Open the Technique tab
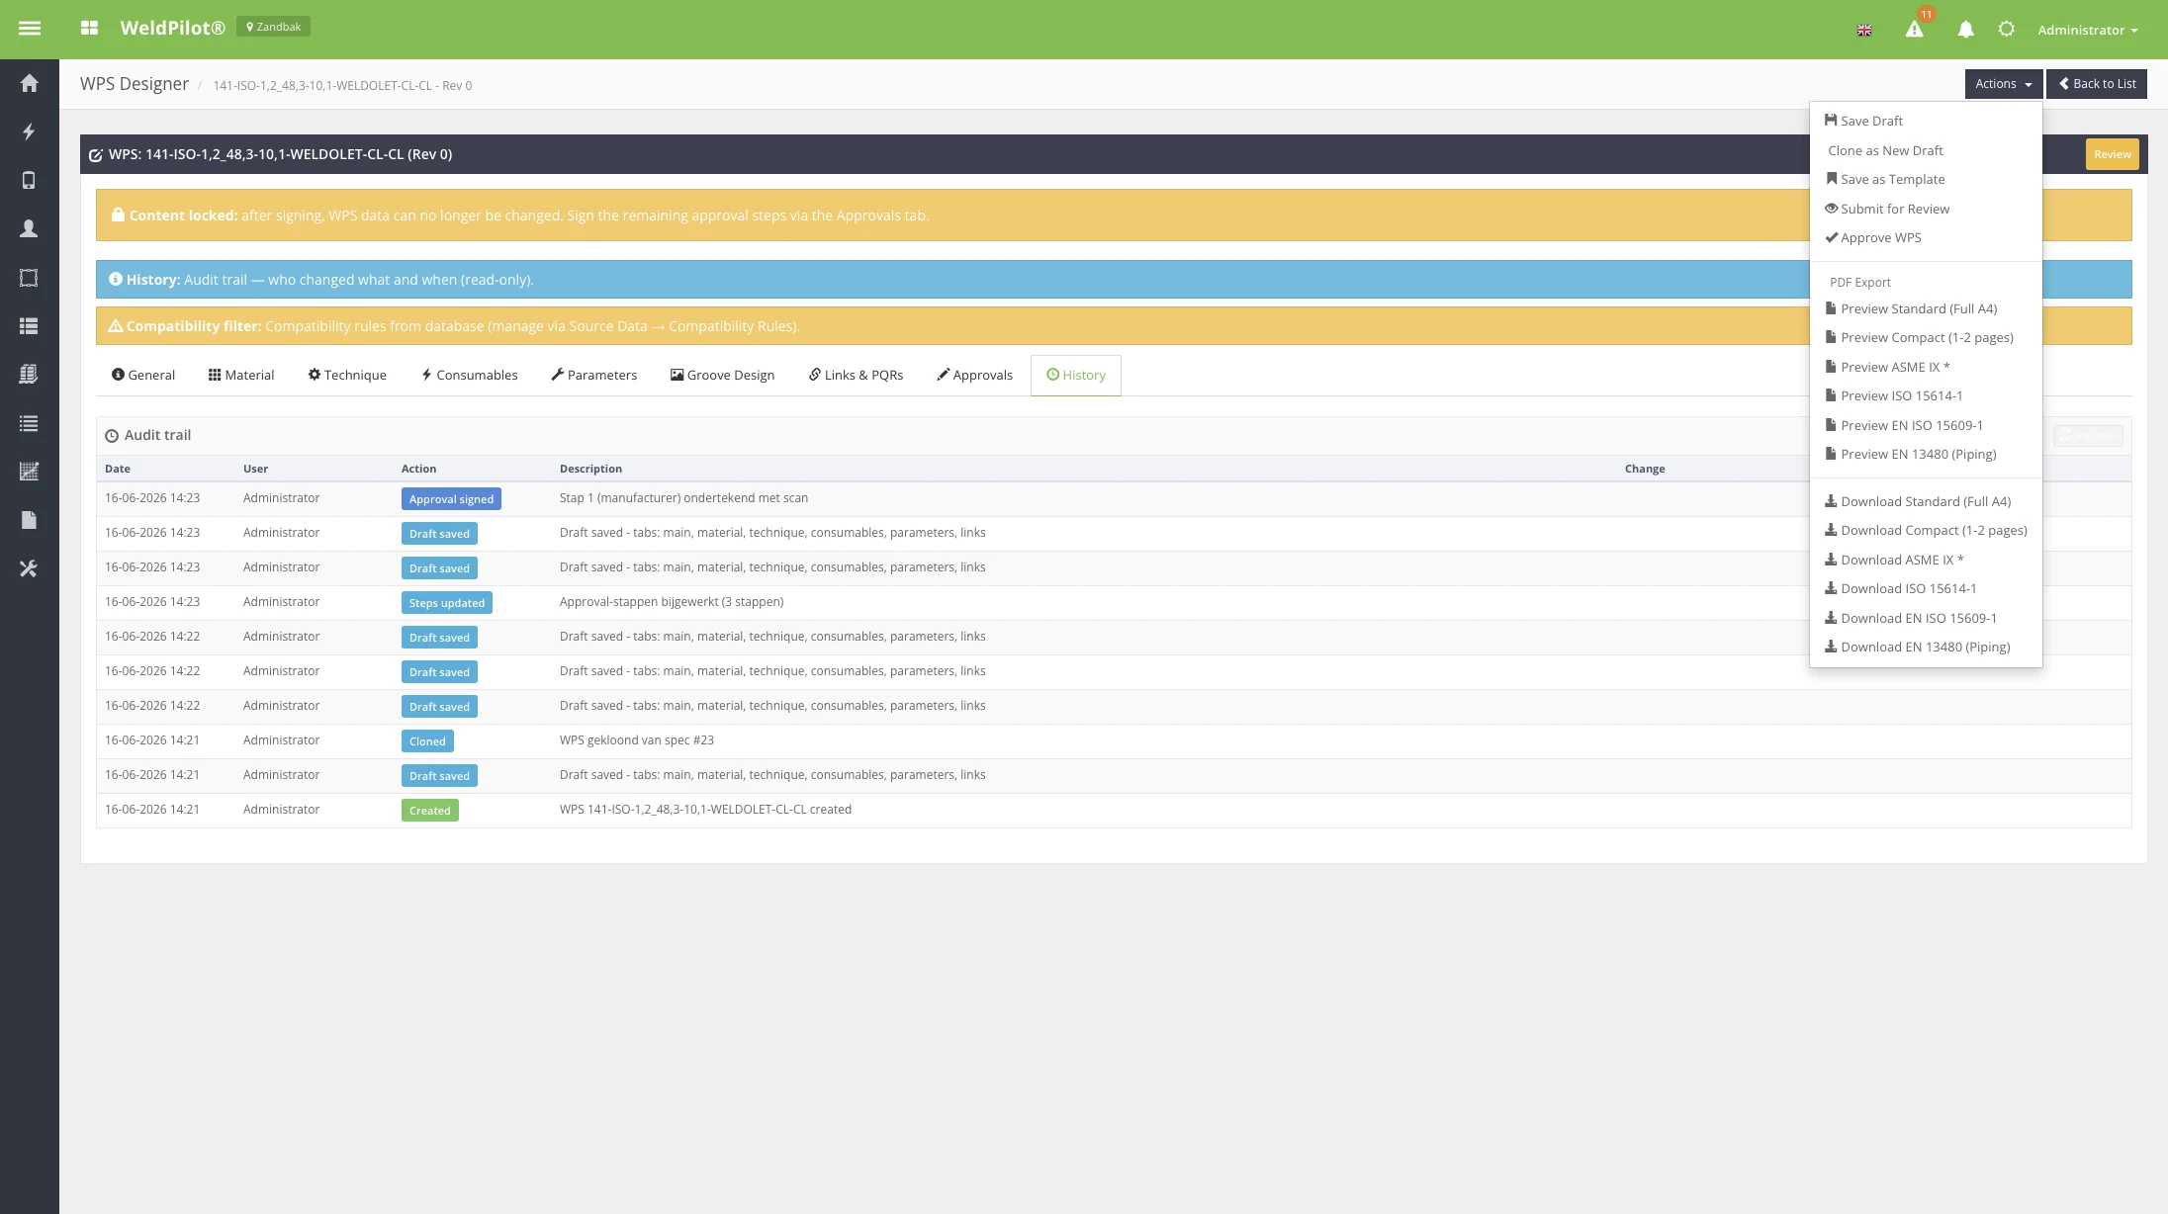 click(347, 375)
